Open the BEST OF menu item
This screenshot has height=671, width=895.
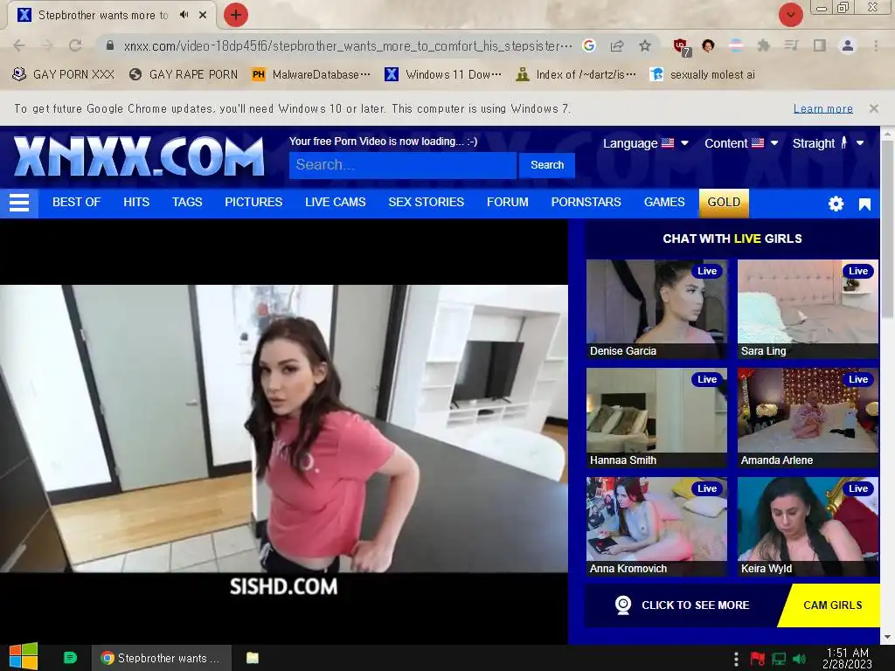(x=77, y=202)
